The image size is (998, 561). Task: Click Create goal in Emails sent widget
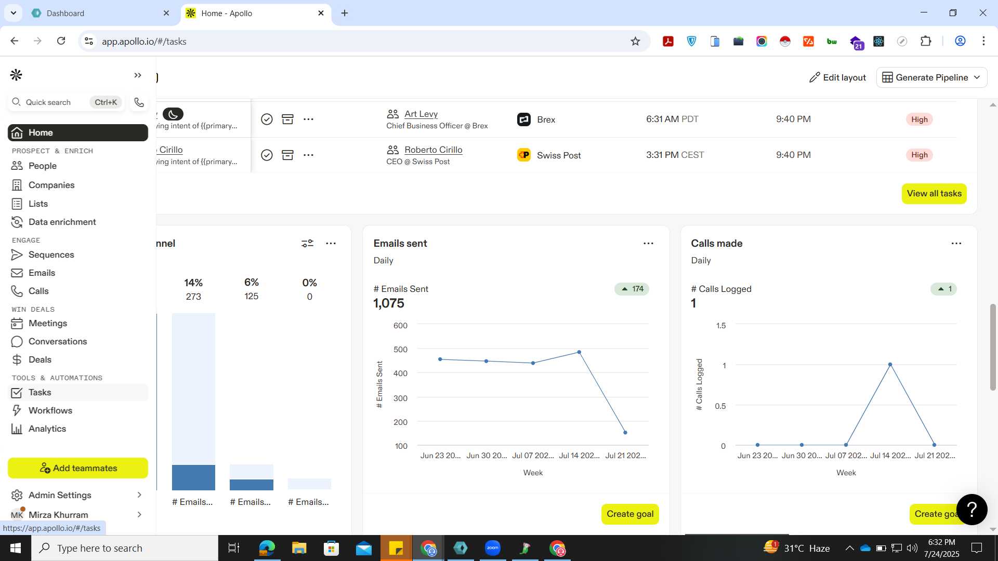[630, 514]
